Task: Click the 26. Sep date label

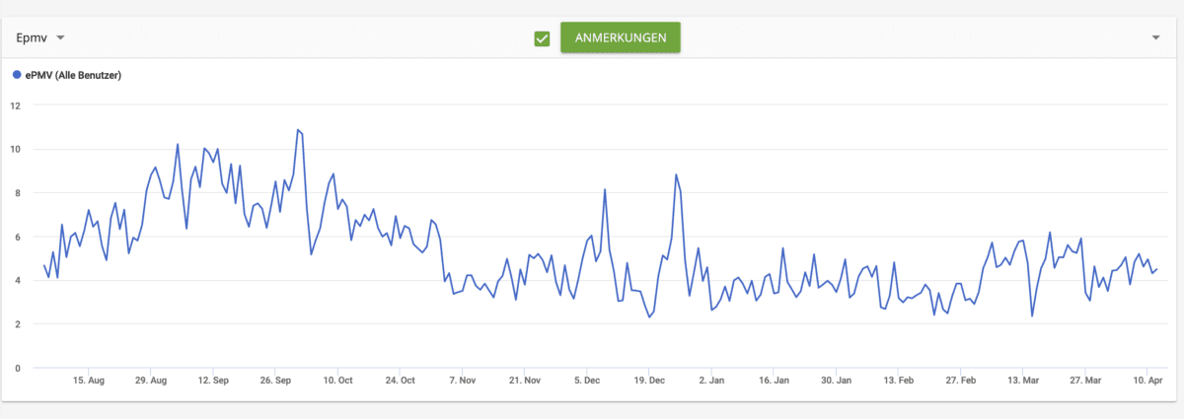Action: pos(275,380)
